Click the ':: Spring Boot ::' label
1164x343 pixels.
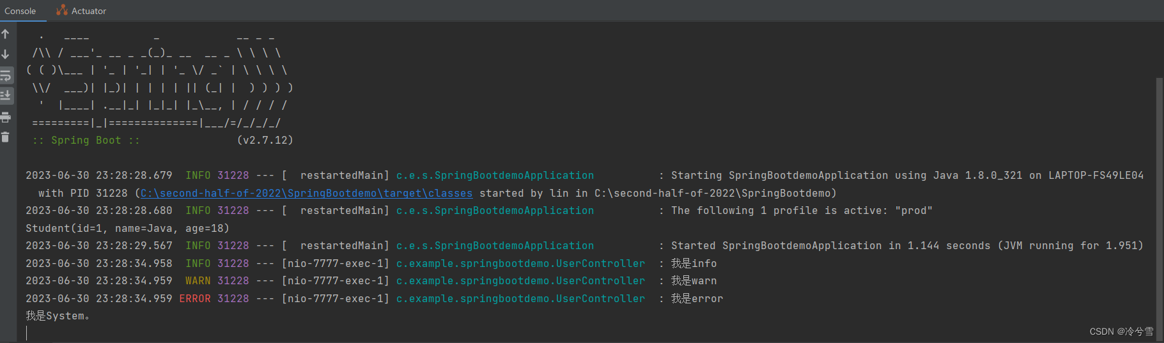86,140
